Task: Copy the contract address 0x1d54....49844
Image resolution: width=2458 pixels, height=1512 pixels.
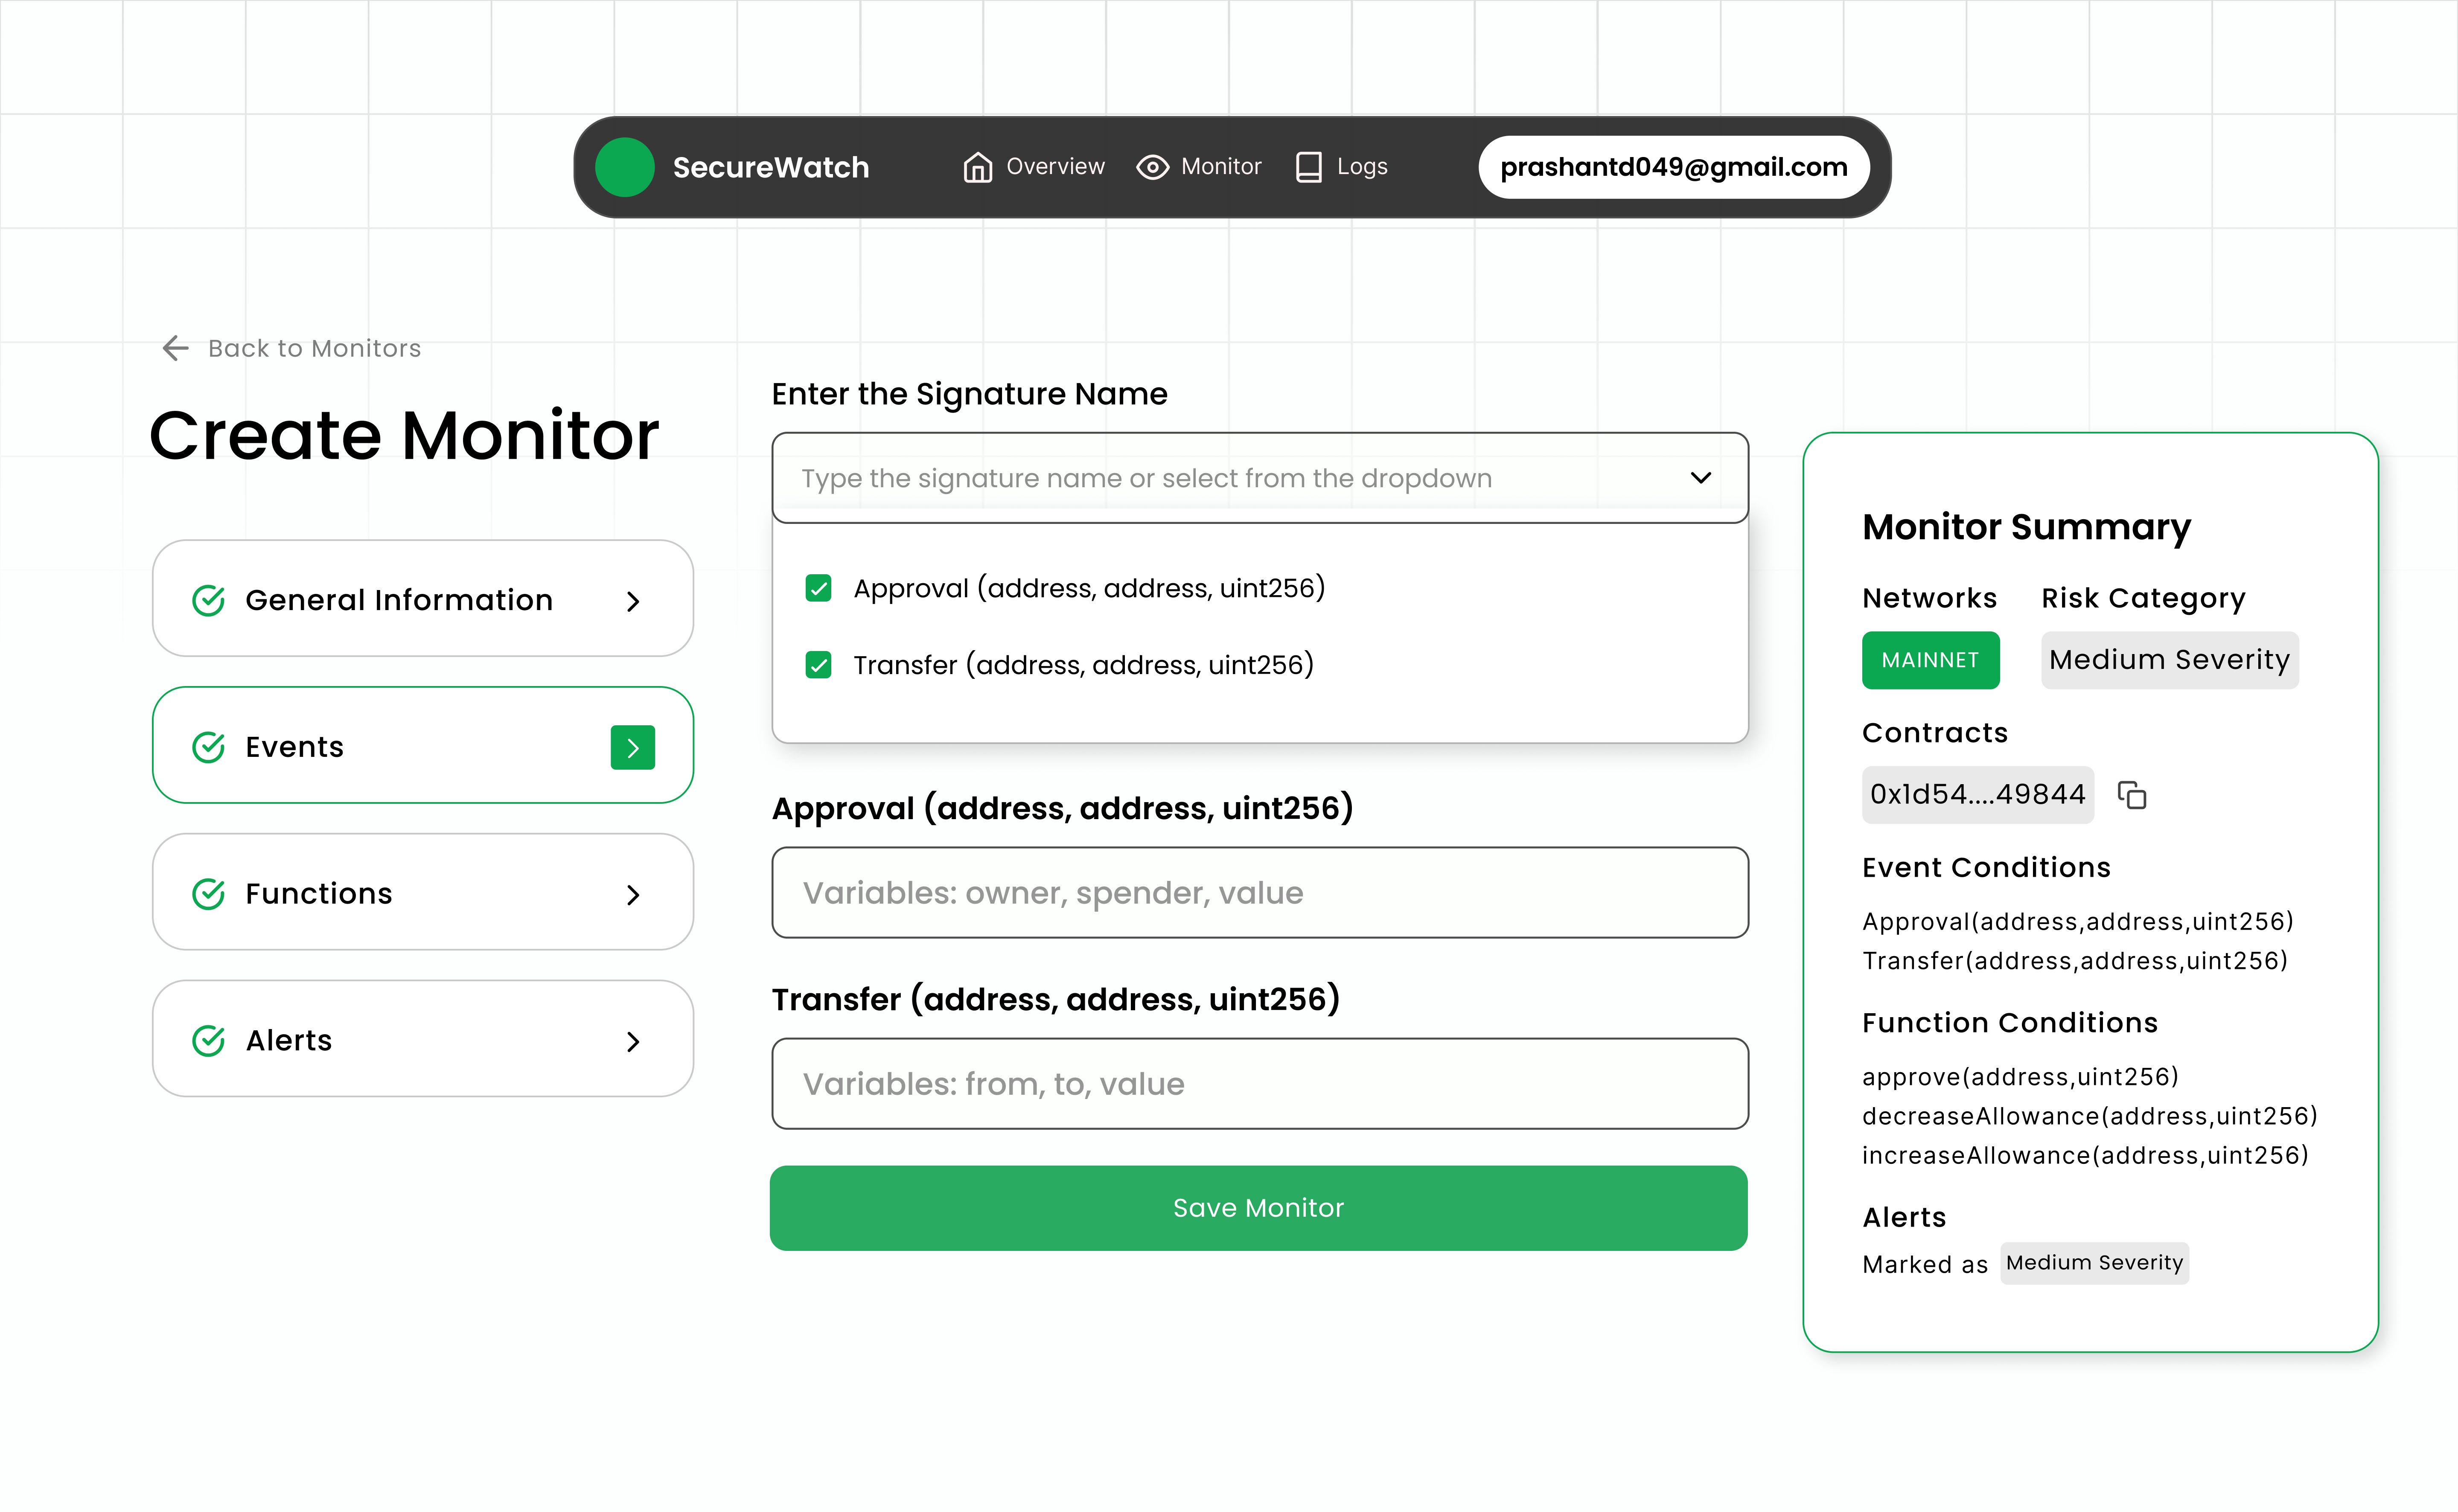Action: point(2131,795)
